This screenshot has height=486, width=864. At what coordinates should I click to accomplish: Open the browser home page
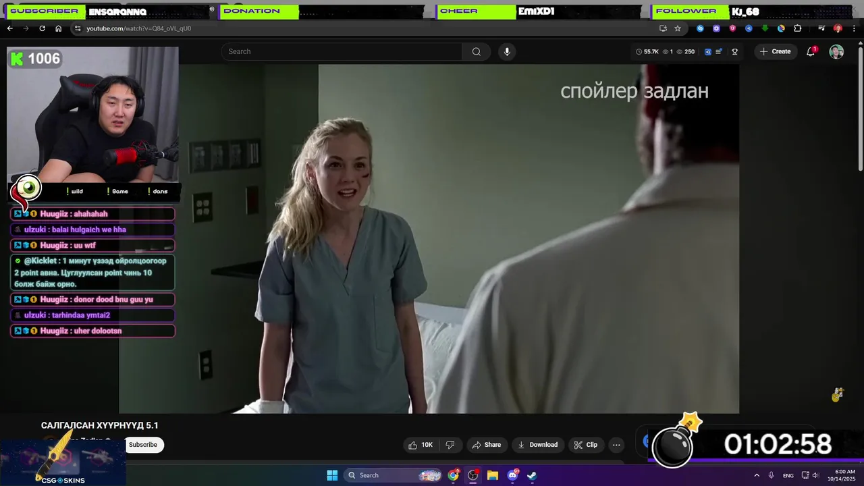(58, 28)
